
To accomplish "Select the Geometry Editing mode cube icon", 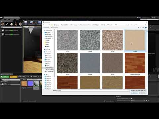I will (20, 24).
